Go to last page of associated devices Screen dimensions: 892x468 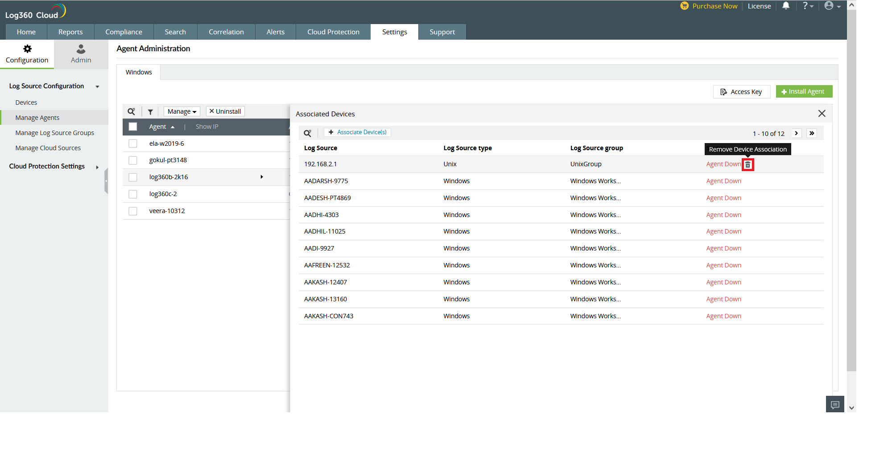tap(812, 133)
